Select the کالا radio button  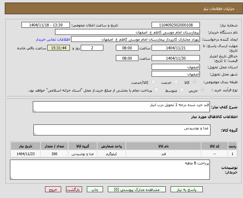coord(194,82)
